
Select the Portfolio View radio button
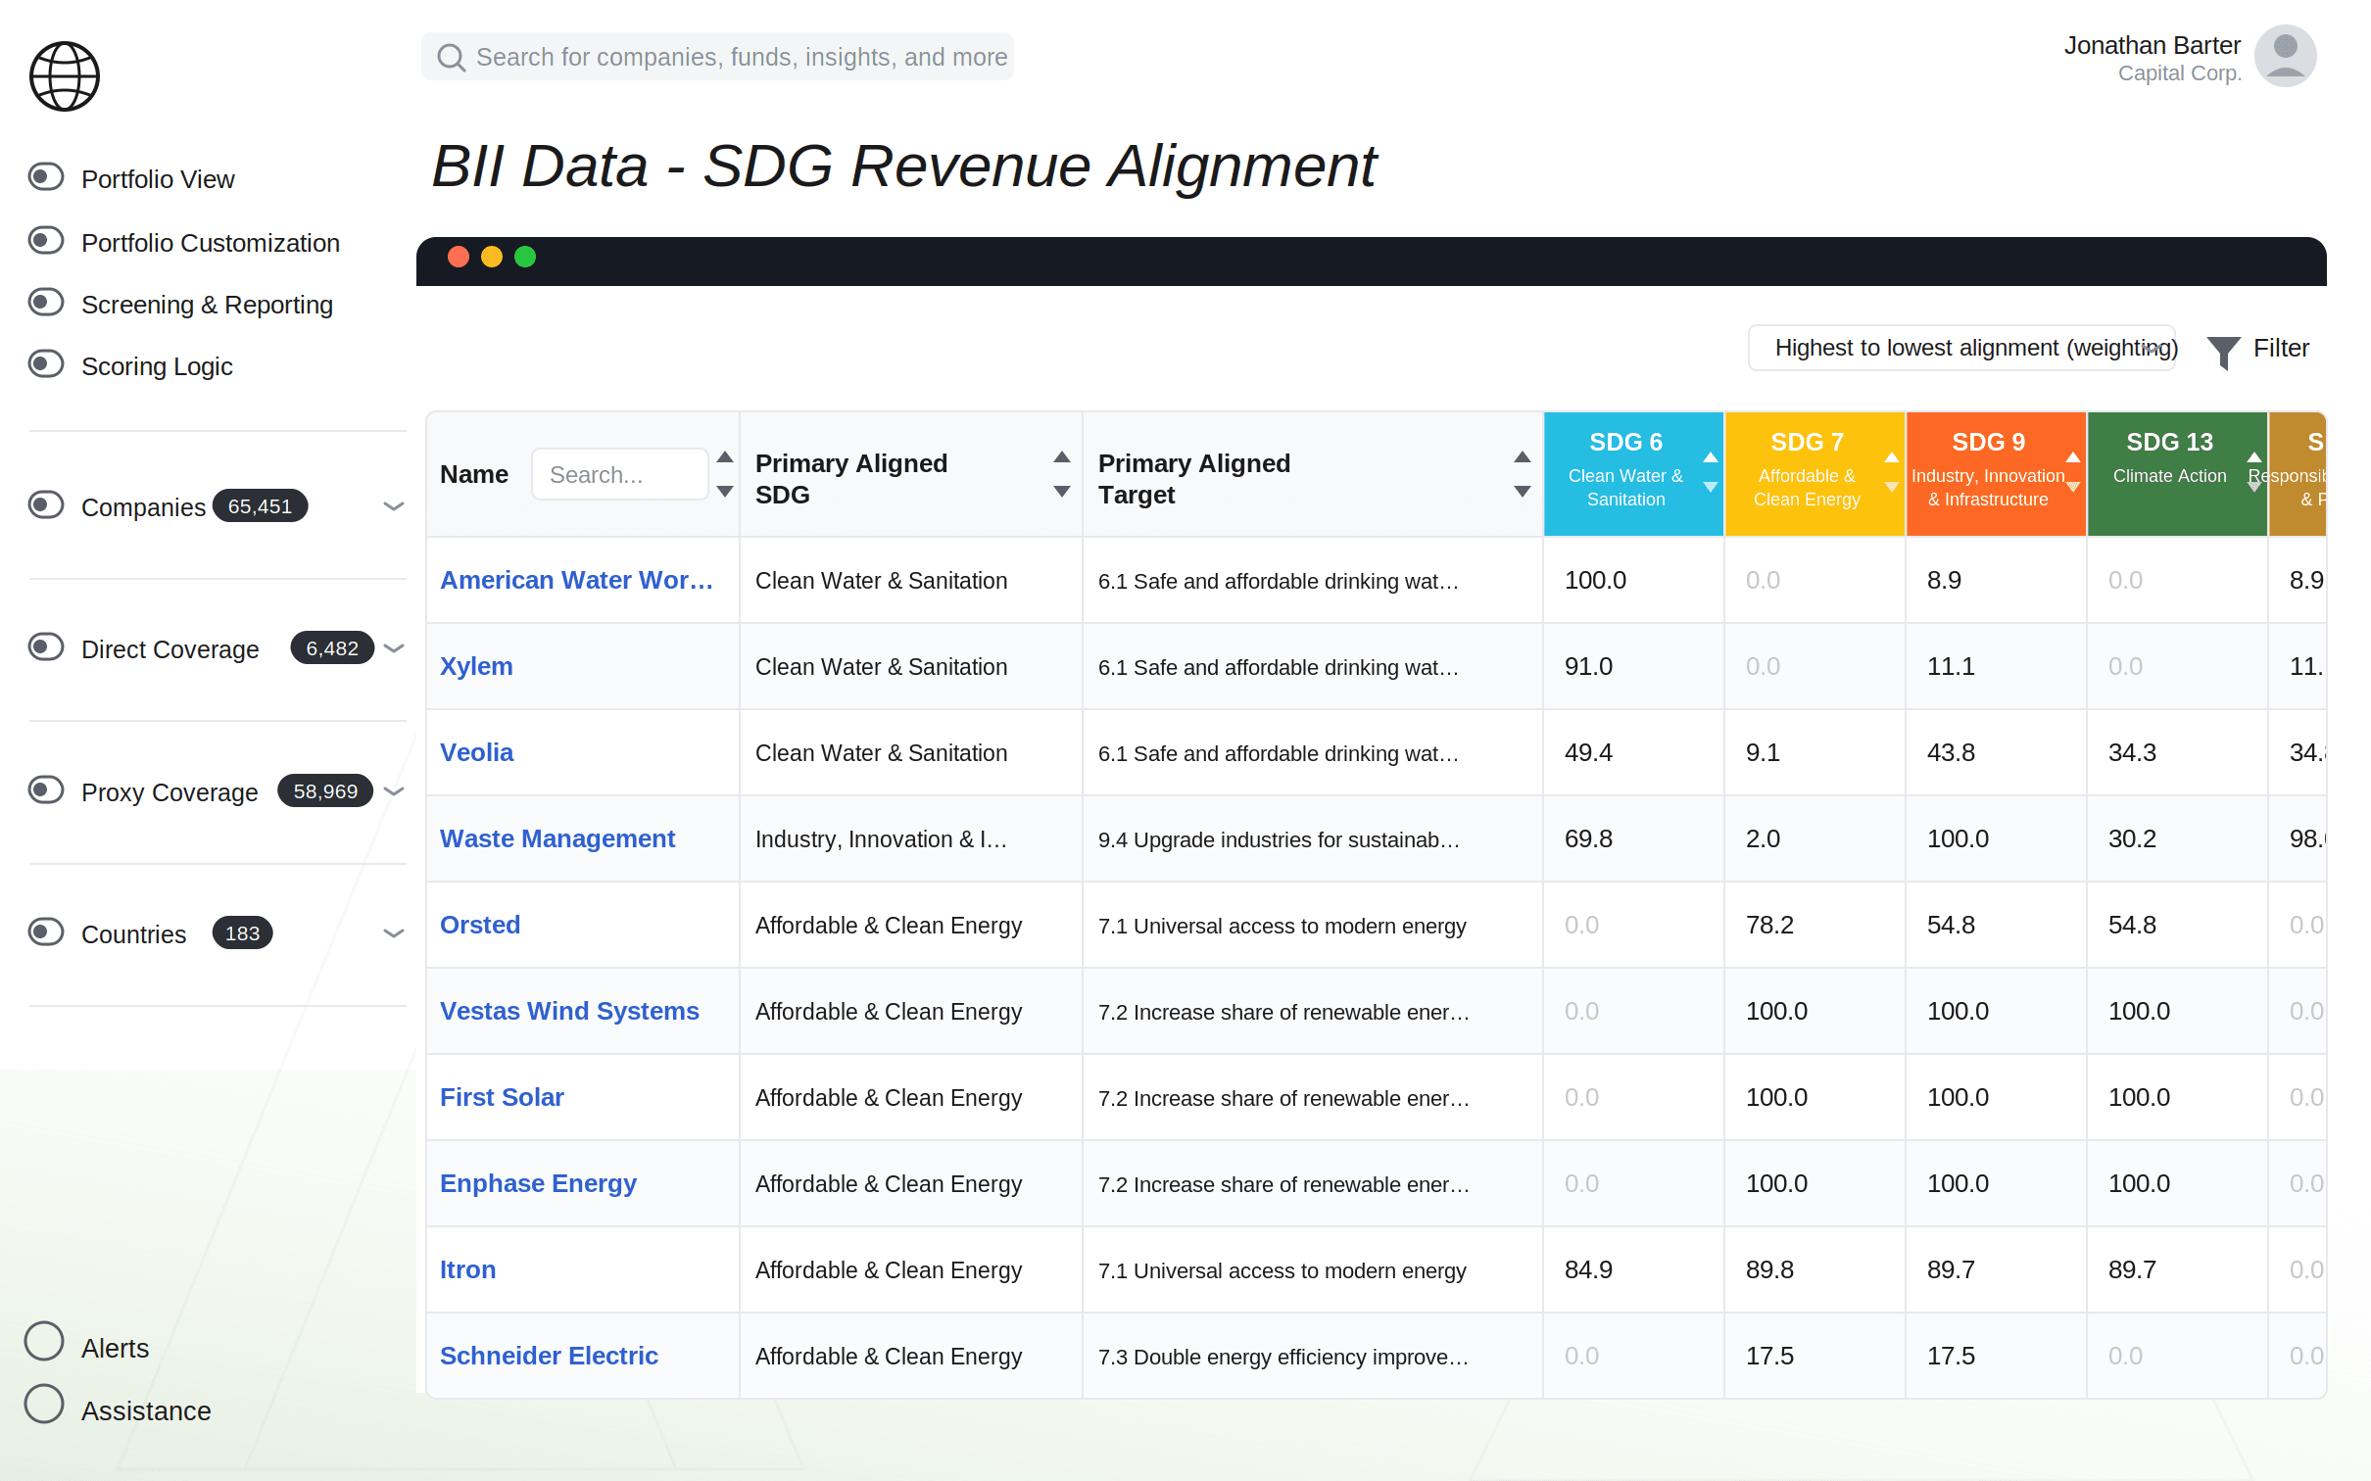coord(46,177)
